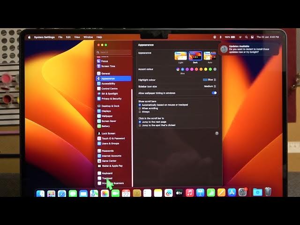Image resolution: width=300 pixels, height=225 pixels.
Task: Select the Appearance item in sidebar
Action: pyautogui.click(x=113, y=78)
